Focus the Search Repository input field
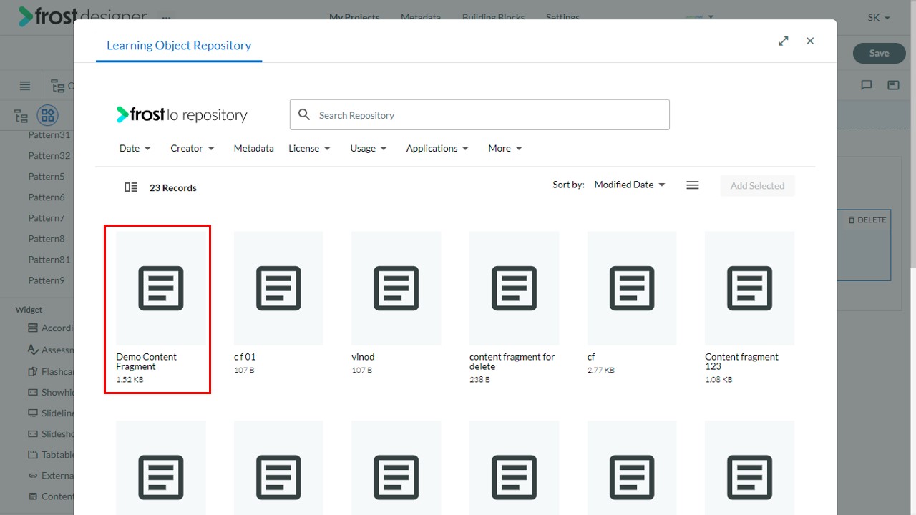This screenshot has height=515, width=916. [479, 114]
